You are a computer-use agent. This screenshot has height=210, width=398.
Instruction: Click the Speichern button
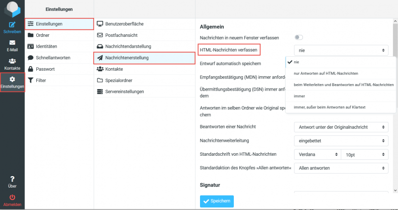coord(216,201)
